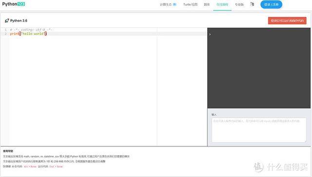The height and width of the screenshot is (177, 312).
Task: Click the console prompt arrow in the output panel
Action: (210, 35)
